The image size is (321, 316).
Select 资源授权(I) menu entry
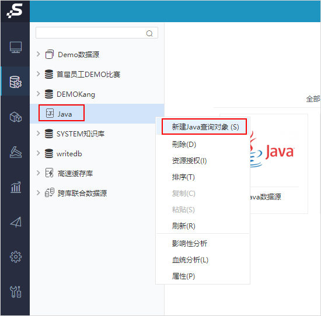point(189,161)
